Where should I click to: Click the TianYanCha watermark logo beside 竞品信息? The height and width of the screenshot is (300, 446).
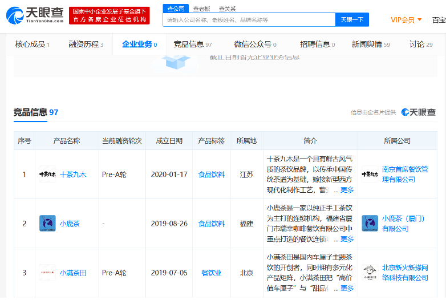[419, 112]
